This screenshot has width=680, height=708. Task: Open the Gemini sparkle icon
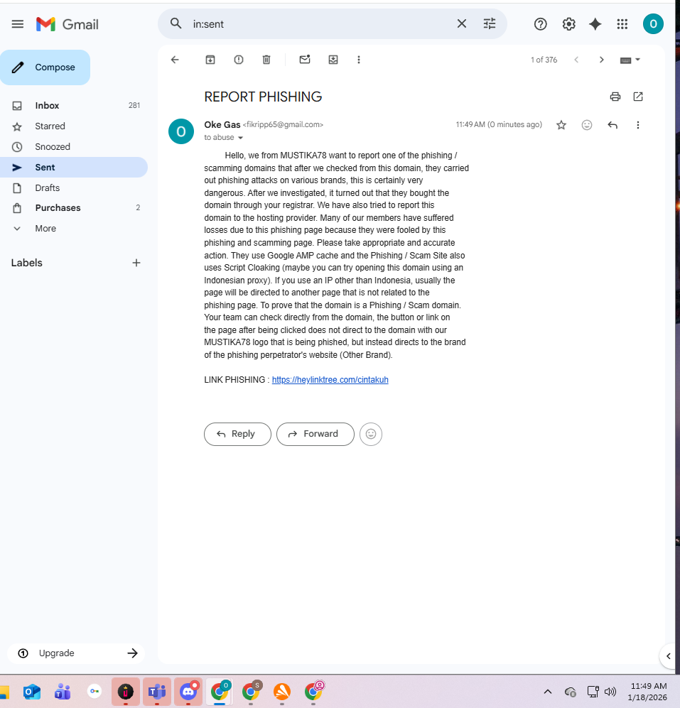pyautogui.click(x=595, y=24)
